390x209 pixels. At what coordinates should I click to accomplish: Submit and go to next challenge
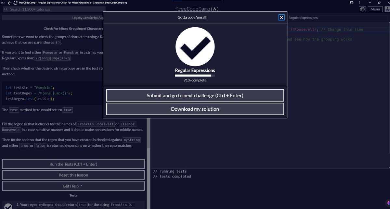pos(195,95)
